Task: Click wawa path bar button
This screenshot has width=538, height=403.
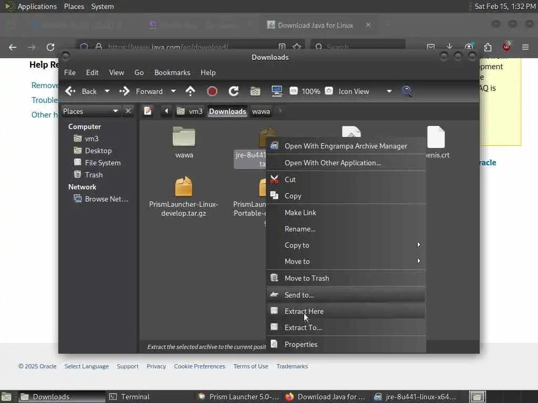Action: (261, 111)
